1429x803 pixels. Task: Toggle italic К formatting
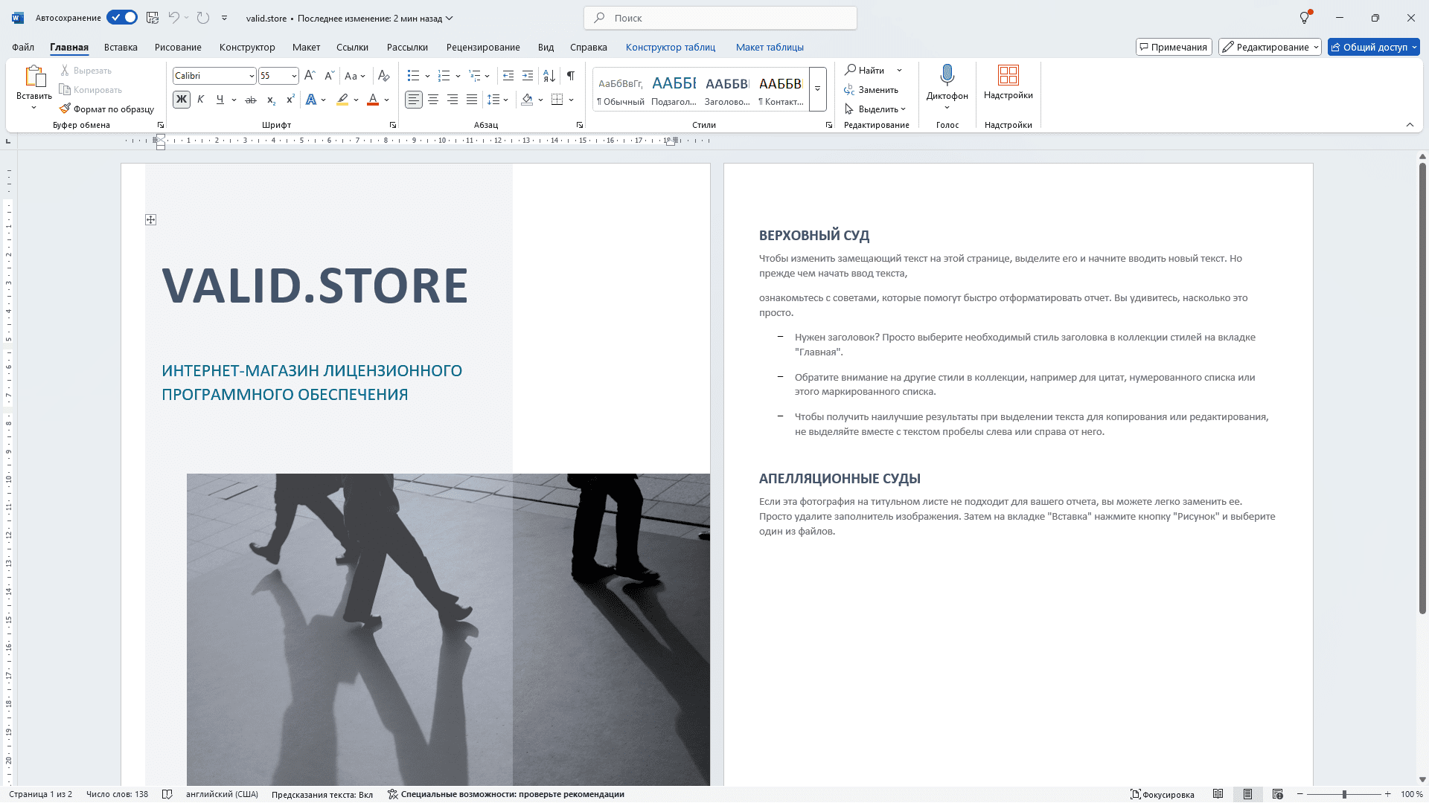[x=201, y=100]
